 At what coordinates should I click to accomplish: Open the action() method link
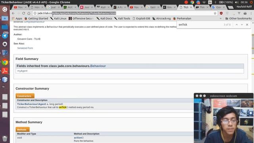click(79, 138)
